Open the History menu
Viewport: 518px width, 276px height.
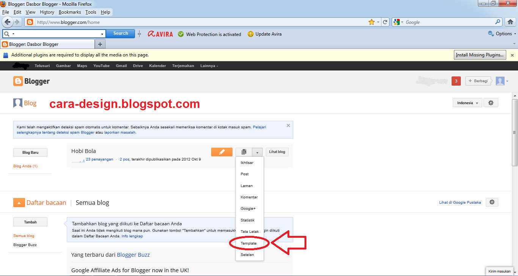[47, 12]
